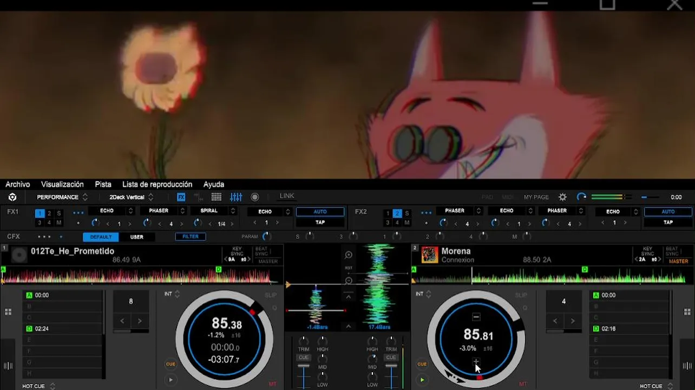This screenshot has width=695, height=390.
Task: Click the zoom-out magnifier on center waveform
Action: [349, 281]
